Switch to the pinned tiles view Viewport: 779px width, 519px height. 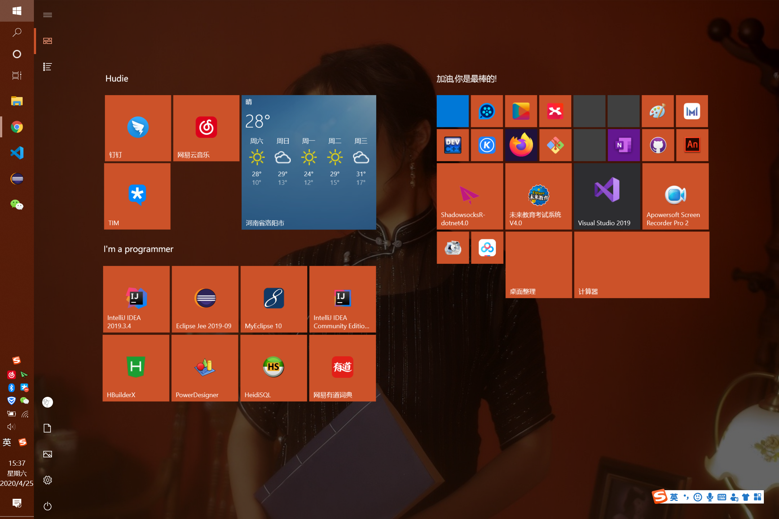(x=48, y=41)
